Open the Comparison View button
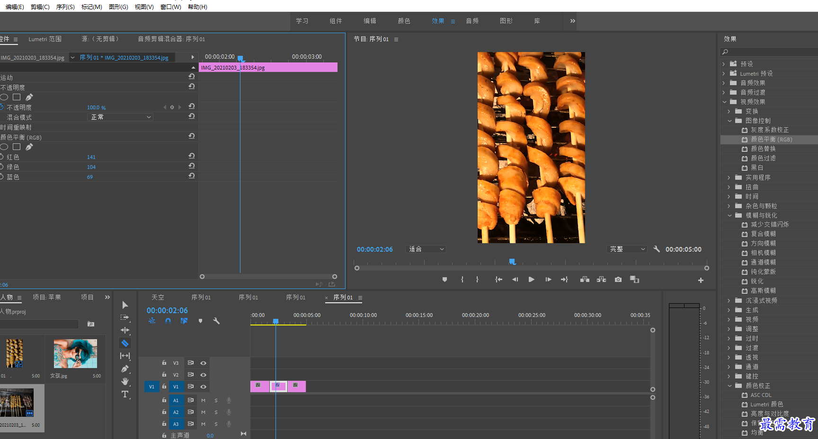Image resolution: width=818 pixels, height=439 pixels. (635, 280)
